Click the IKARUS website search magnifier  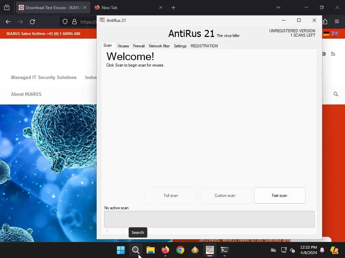(336, 94)
